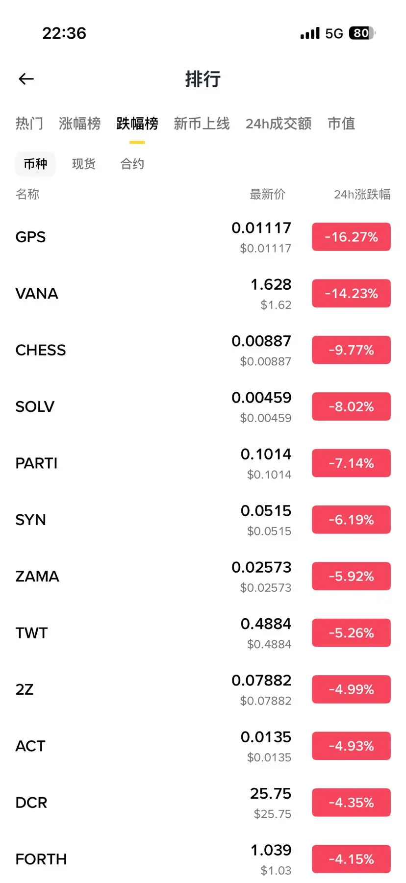The height and width of the screenshot is (883, 406).
Task: Open the 涨幅榜 tab
Action: pos(79,124)
